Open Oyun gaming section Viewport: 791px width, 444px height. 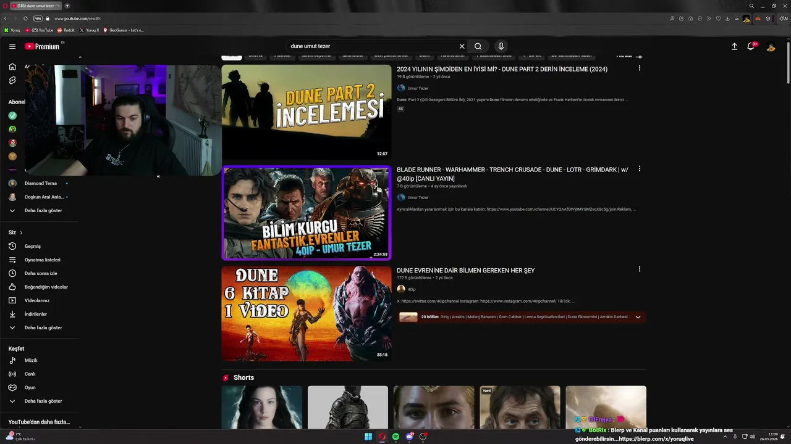[x=30, y=387]
